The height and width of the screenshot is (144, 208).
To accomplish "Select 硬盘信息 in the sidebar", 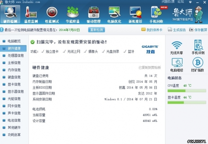I will tap(13, 77).
